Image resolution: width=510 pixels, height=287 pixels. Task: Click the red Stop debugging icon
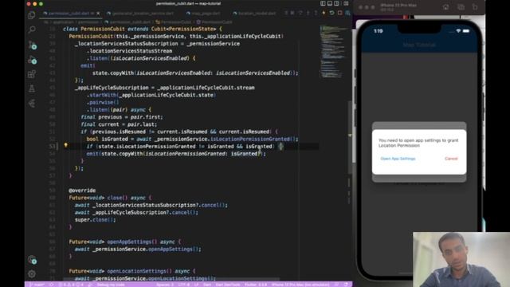pos(340,13)
